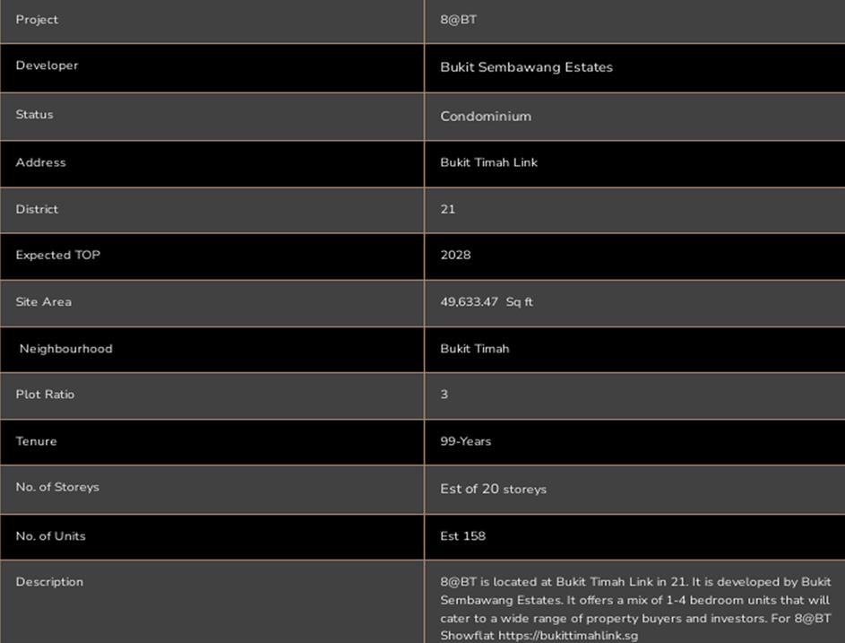Click the Expected TOP label

pyautogui.click(x=57, y=255)
